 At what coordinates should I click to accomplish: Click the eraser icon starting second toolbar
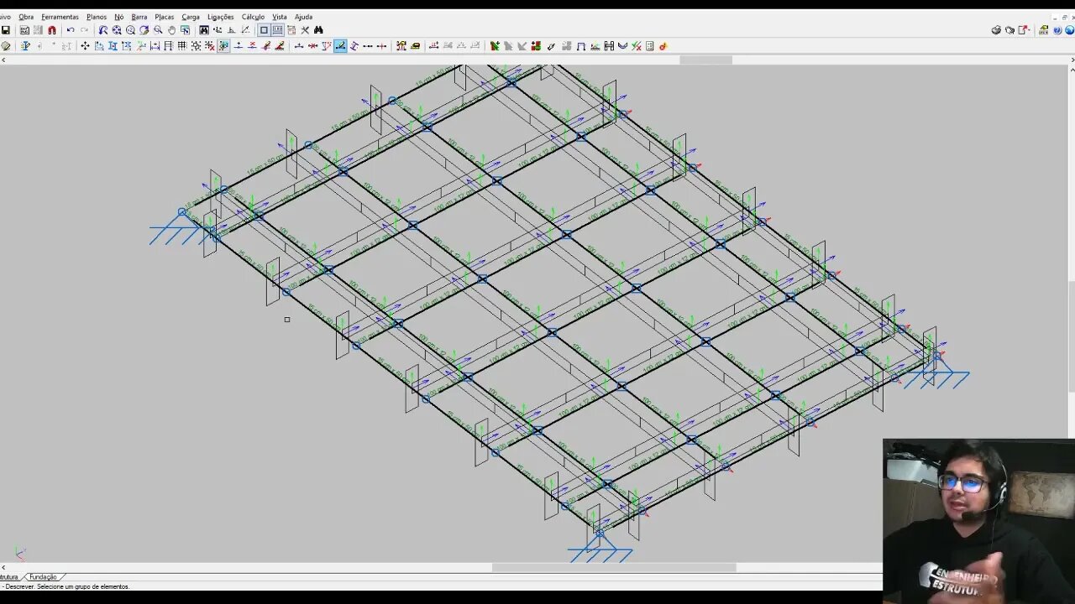point(6,46)
